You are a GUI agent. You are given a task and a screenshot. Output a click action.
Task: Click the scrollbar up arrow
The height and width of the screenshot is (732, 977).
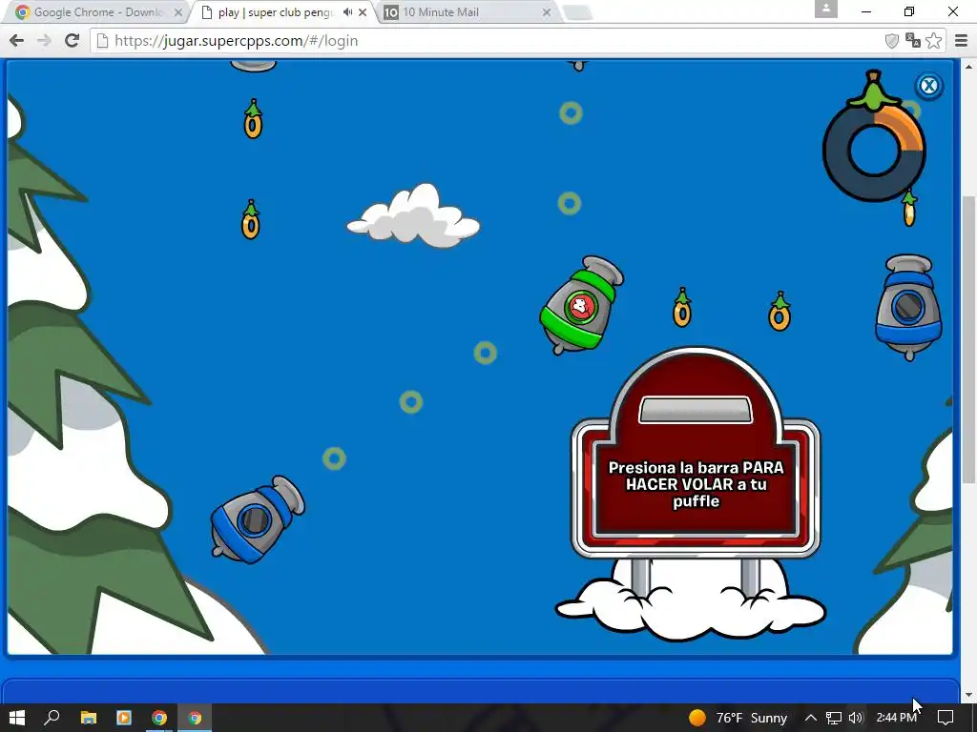967,66
